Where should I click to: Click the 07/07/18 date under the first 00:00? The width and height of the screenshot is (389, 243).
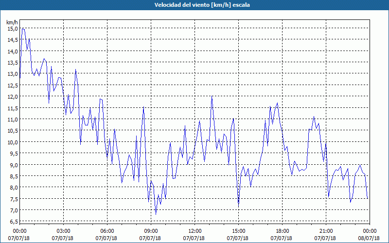tap(18, 238)
